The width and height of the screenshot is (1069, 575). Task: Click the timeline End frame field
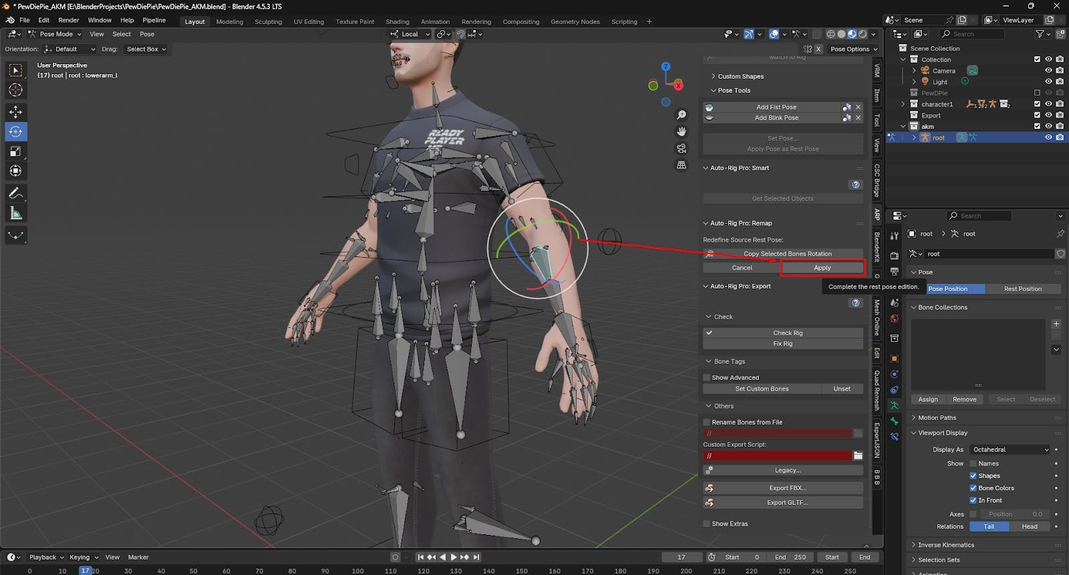pos(792,557)
